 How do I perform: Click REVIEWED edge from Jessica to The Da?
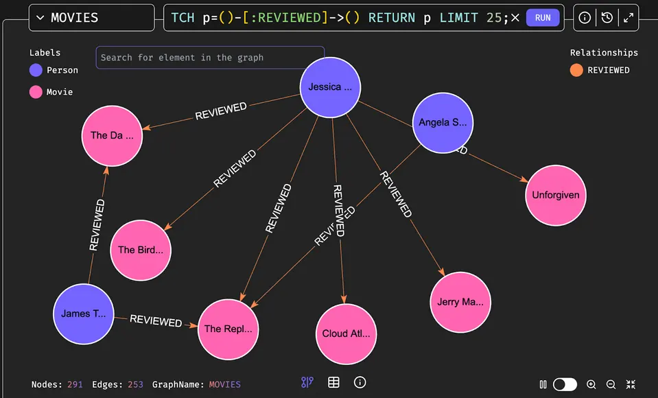221,111
